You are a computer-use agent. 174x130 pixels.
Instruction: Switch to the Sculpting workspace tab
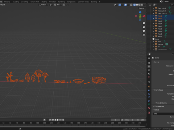point(16,2)
